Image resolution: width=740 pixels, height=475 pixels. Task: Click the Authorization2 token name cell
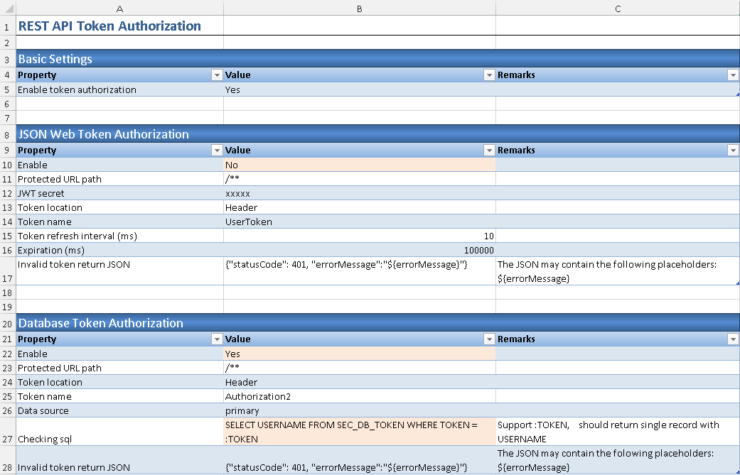tap(359, 396)
